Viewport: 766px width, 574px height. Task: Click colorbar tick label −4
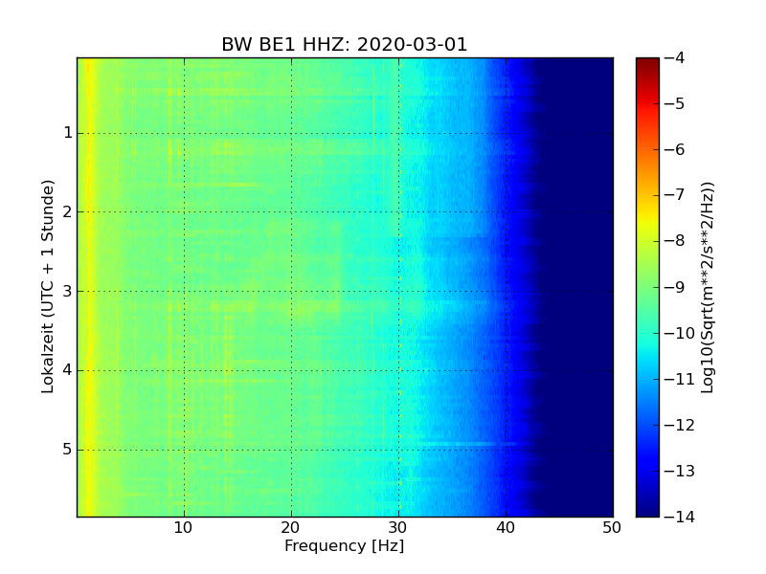(x=675, y=58)
